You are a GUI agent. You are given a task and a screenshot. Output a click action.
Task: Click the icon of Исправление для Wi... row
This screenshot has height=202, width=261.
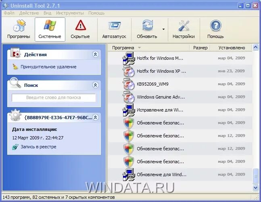click(129, 110)
